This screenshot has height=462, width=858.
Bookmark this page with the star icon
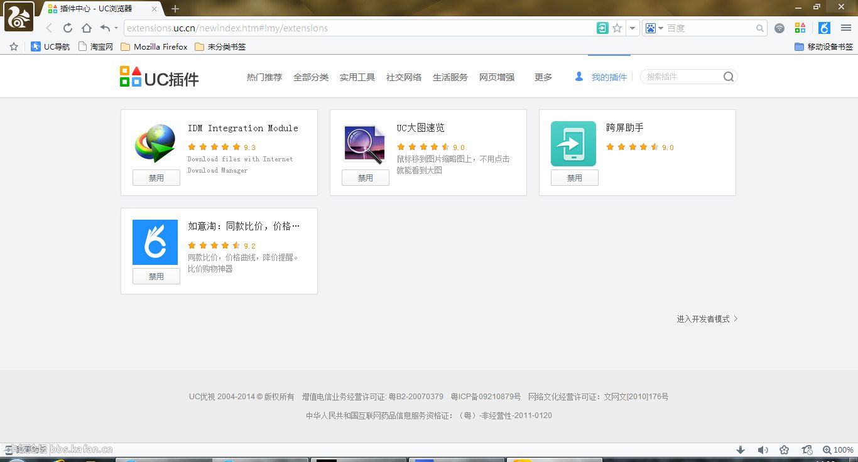[617, 28]
